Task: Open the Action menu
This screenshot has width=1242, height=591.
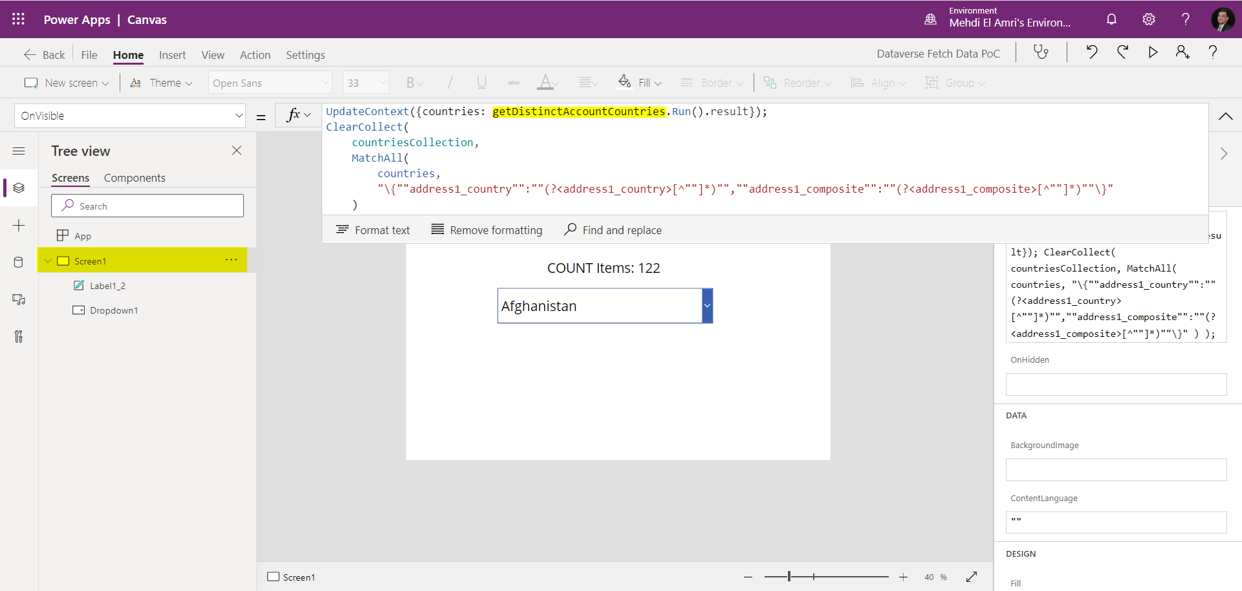Action: click(255, 55)
